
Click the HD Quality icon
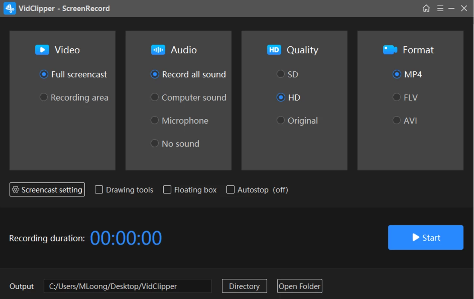tap(274, 50)
